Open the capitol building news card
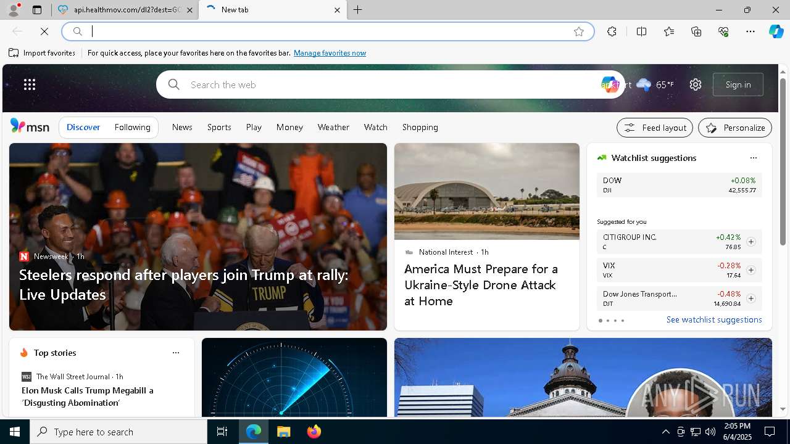The image size is (790, 444). (583, 377)
